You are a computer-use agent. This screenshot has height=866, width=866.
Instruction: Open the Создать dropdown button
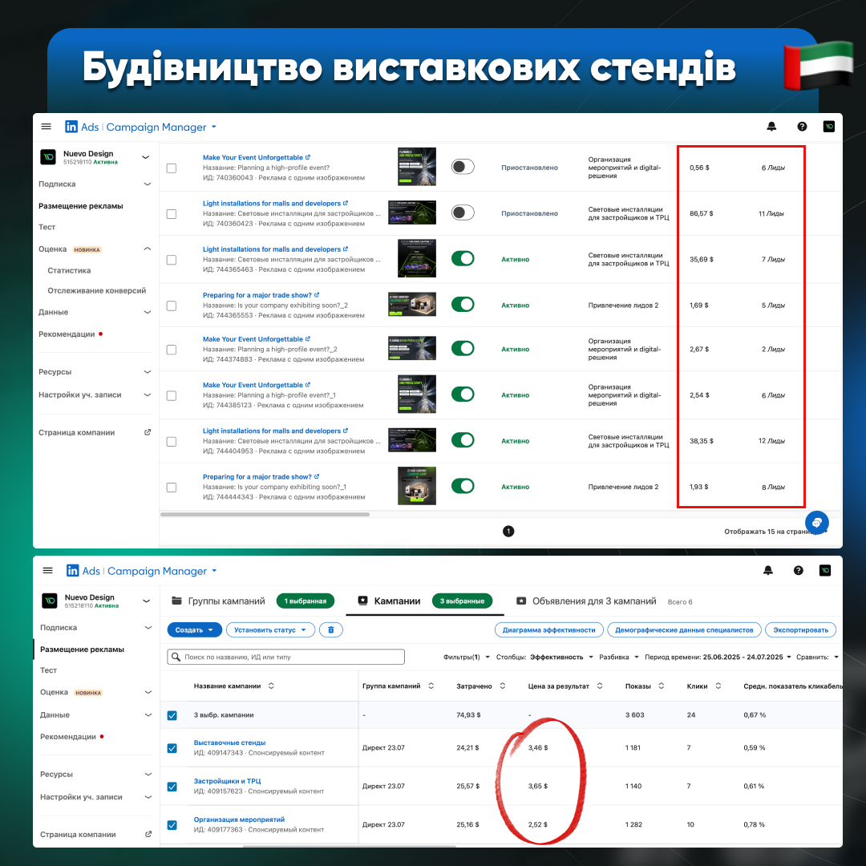point(194,629)
